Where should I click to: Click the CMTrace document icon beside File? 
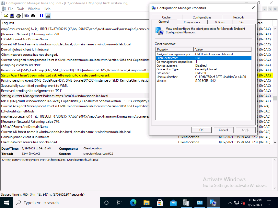tap(4, 9)
